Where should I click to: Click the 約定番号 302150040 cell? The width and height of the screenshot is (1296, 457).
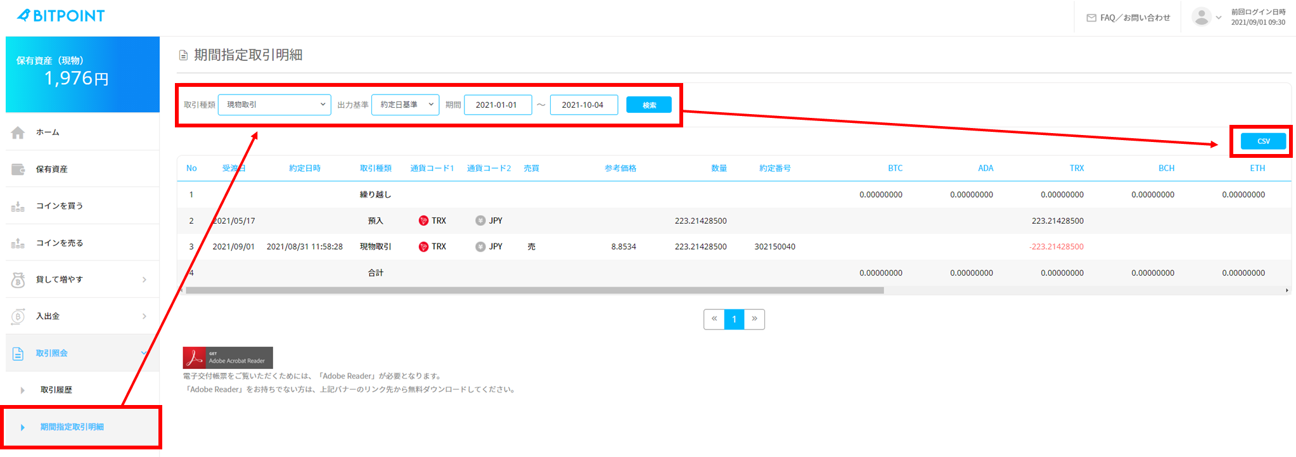coord(775,247)
